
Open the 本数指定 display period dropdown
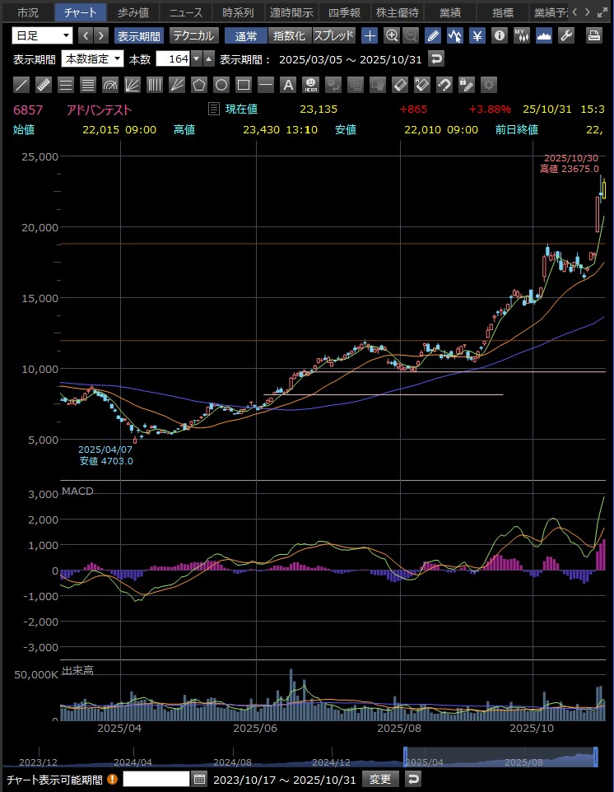92,58
